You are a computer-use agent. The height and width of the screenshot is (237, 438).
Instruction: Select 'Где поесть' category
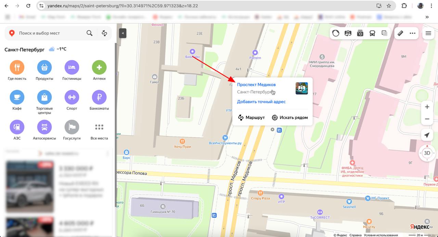point(17,70)
